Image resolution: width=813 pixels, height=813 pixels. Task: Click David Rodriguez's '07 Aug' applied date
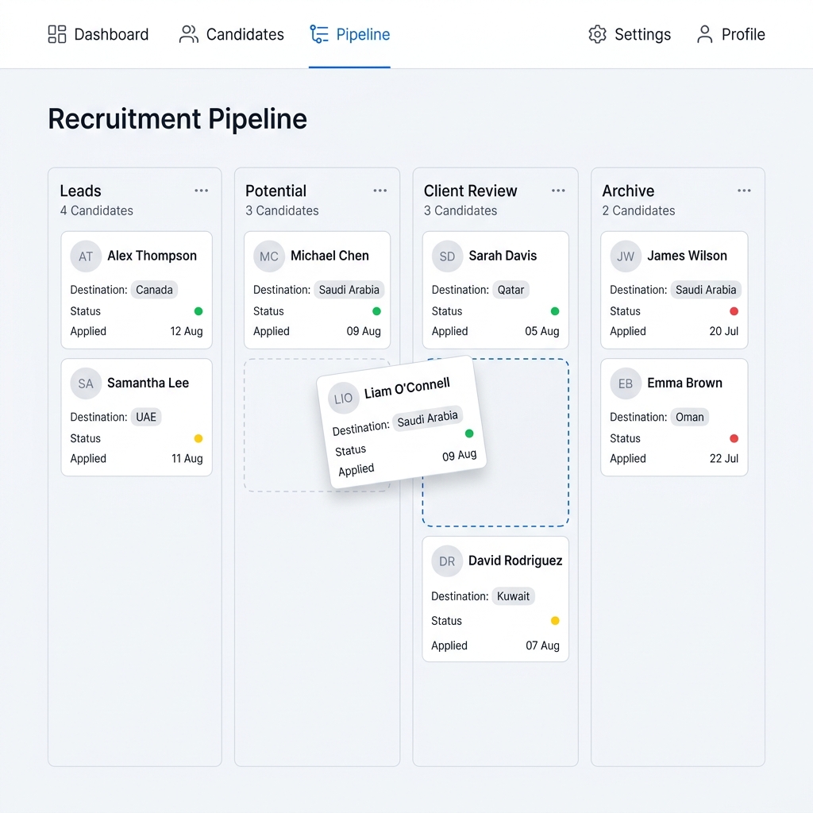[542, 645]
